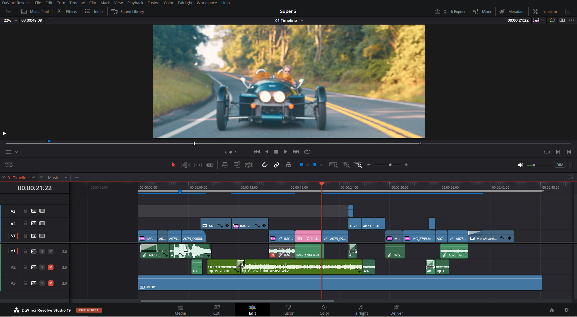The width and height of the screenshot is (577, 317).
Task: Add new timeline tab with plus
Action: click(x=77, y=177)
